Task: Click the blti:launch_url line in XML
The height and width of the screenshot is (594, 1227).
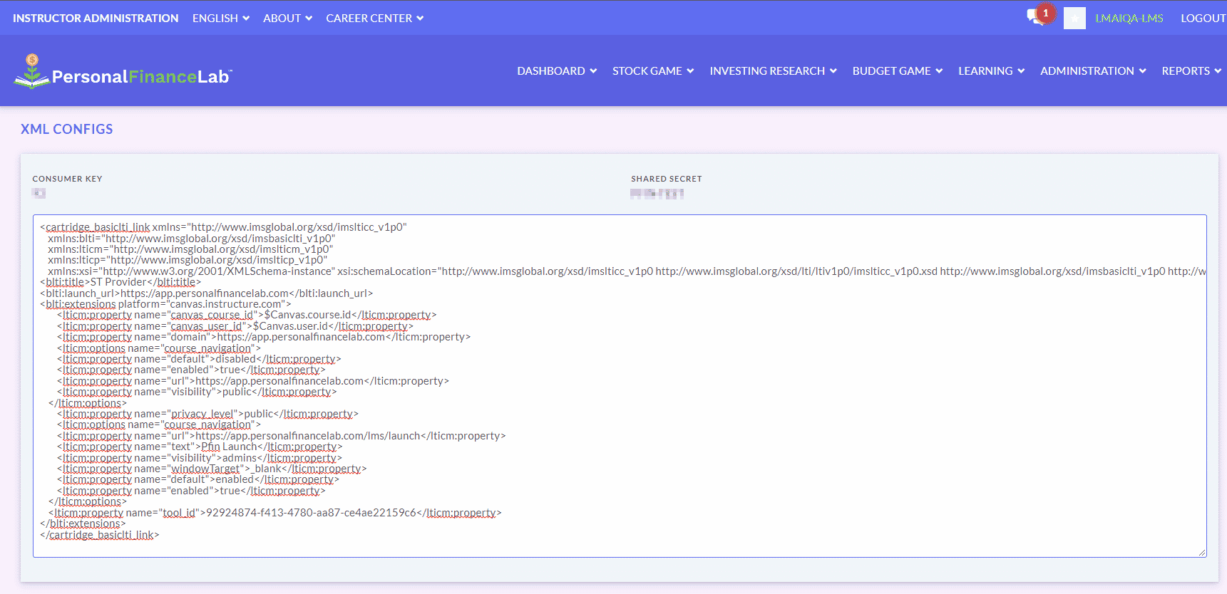Action: (207, 293)
